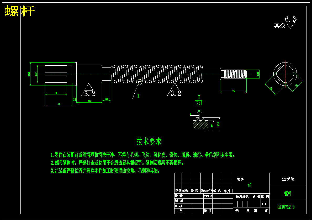
Task: Click the 质量 cell
Action: (x=256, y=197)
